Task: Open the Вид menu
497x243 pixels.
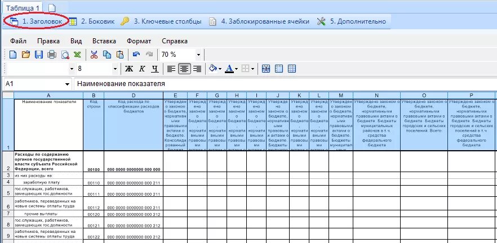Action: point(76,41)
